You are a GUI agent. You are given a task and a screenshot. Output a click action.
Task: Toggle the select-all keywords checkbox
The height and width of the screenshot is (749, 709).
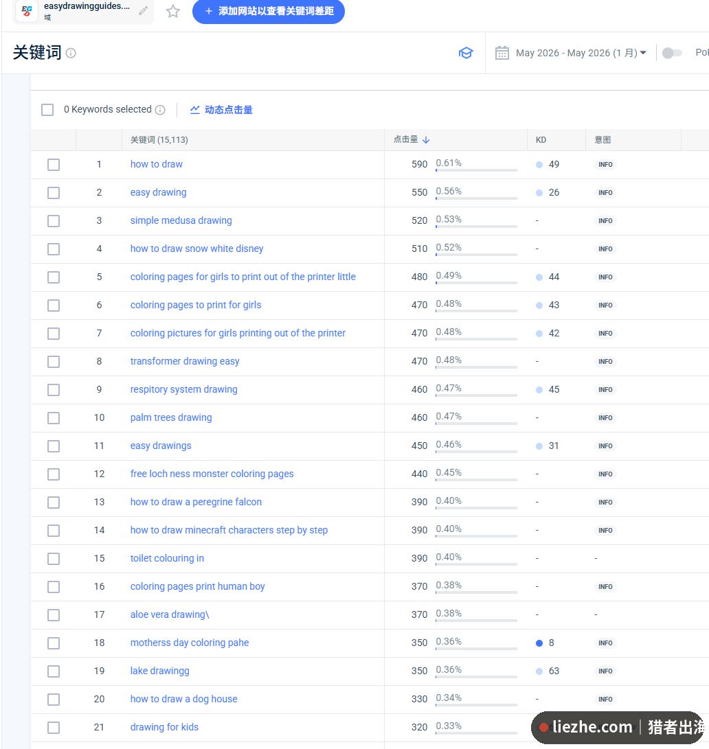click(x=47, y=110)
